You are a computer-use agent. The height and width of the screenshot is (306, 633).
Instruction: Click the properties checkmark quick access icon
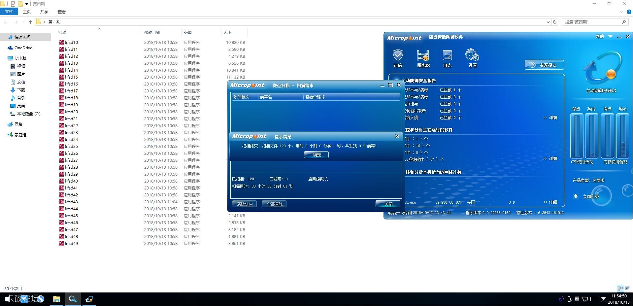pyautogui.click(x=13, y=4)
